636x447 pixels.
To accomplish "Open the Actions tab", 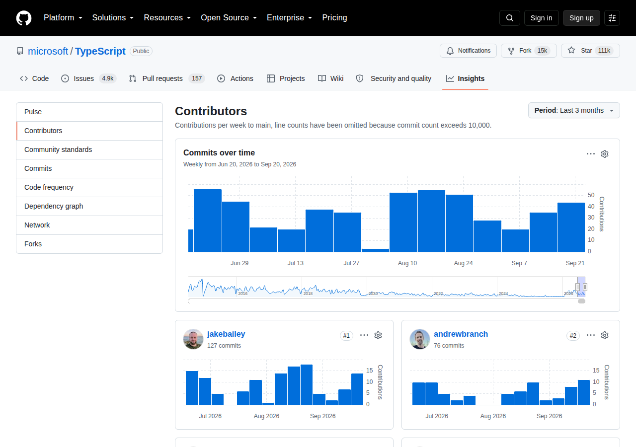I will coord(235,78).
